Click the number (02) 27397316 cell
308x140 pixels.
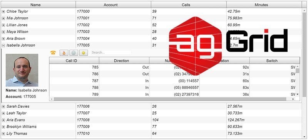pos(174,94)
